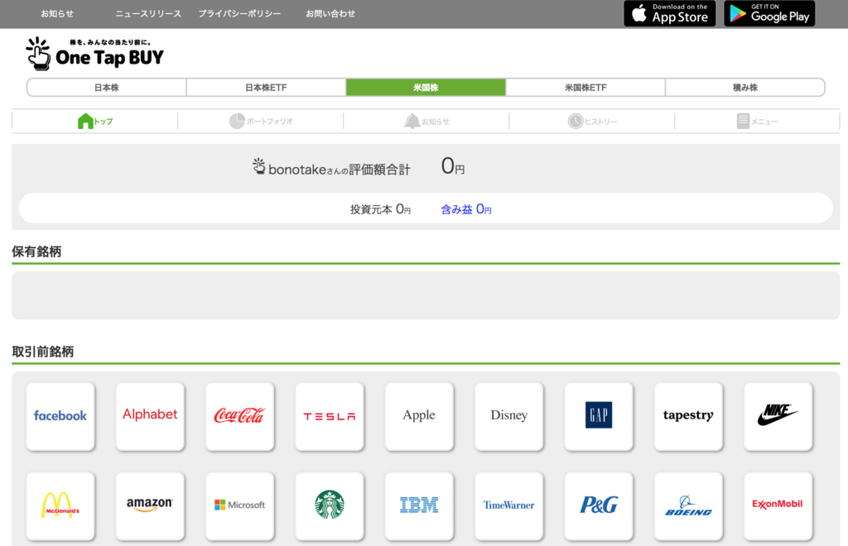Open the お問い合わせ link
The image size is (848, 546).
(330, 14)
